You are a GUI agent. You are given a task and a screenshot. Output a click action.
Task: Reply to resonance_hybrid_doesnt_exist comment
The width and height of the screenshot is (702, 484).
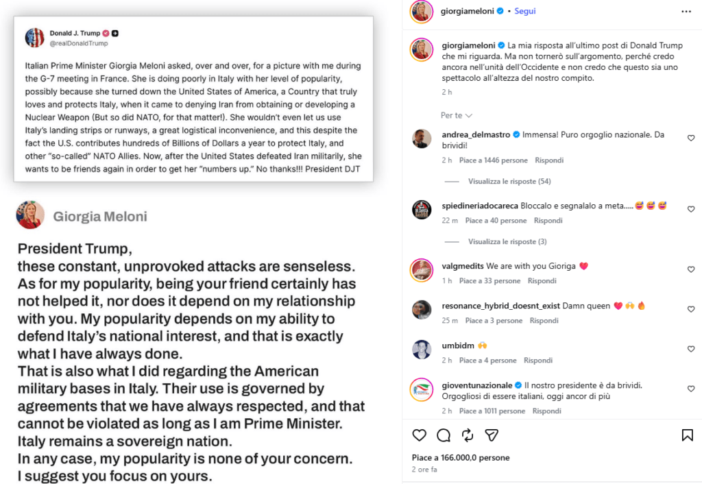(544, 321)
